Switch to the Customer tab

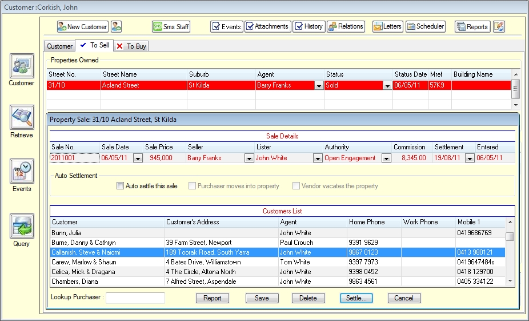point(59,46)
